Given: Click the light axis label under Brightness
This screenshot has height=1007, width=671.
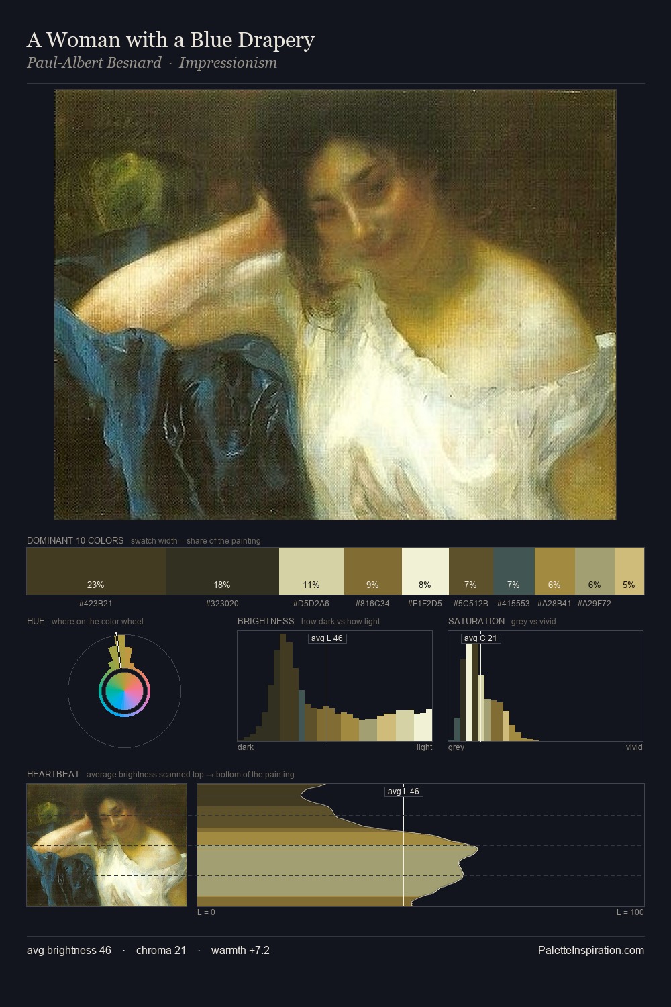Looking at the screenshot, I should click(x=425, y=747).
